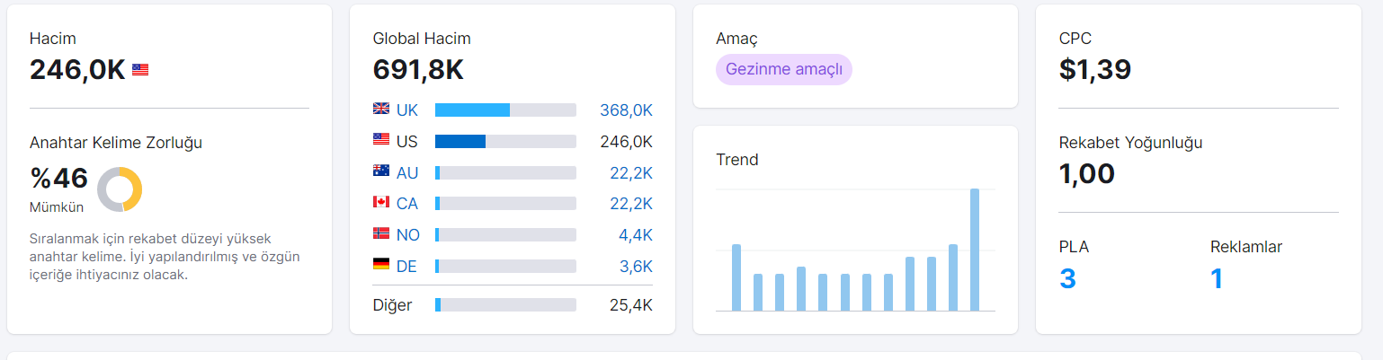1383x360 pixels.
Task: Click the UK flag icon
Action: (x=381, y=109)
